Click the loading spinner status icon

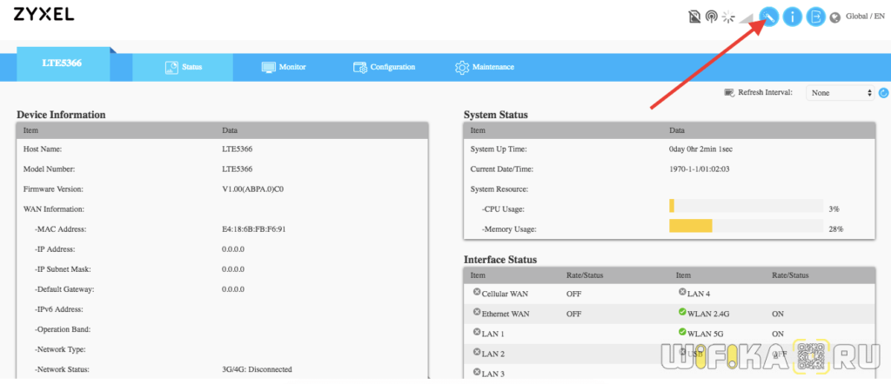729,17
